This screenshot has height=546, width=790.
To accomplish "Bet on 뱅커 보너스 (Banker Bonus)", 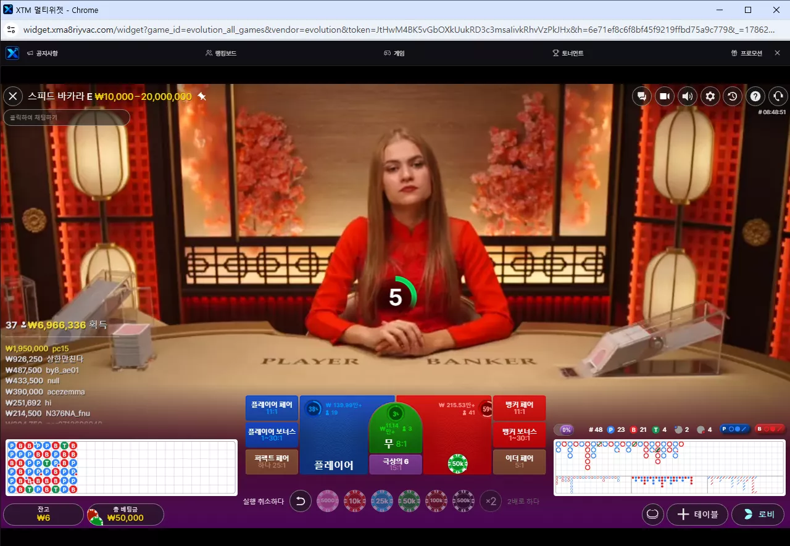I will point(519,435).
